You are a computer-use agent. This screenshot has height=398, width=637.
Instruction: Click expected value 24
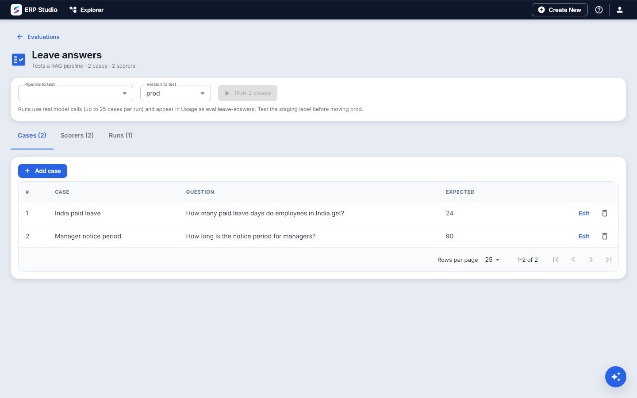(x=449, y=213)
